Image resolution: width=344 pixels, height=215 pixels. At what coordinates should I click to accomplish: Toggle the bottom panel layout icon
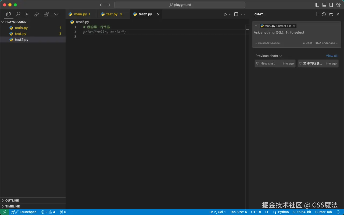(324, 5)
